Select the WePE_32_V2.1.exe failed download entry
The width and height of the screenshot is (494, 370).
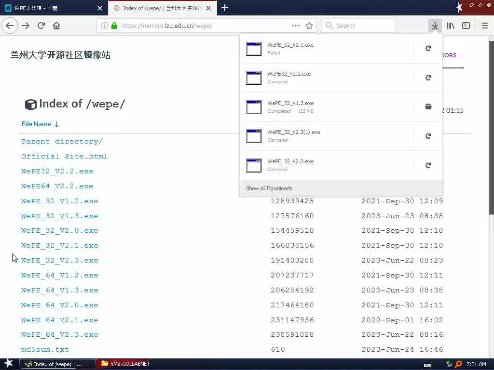[327, 49]
